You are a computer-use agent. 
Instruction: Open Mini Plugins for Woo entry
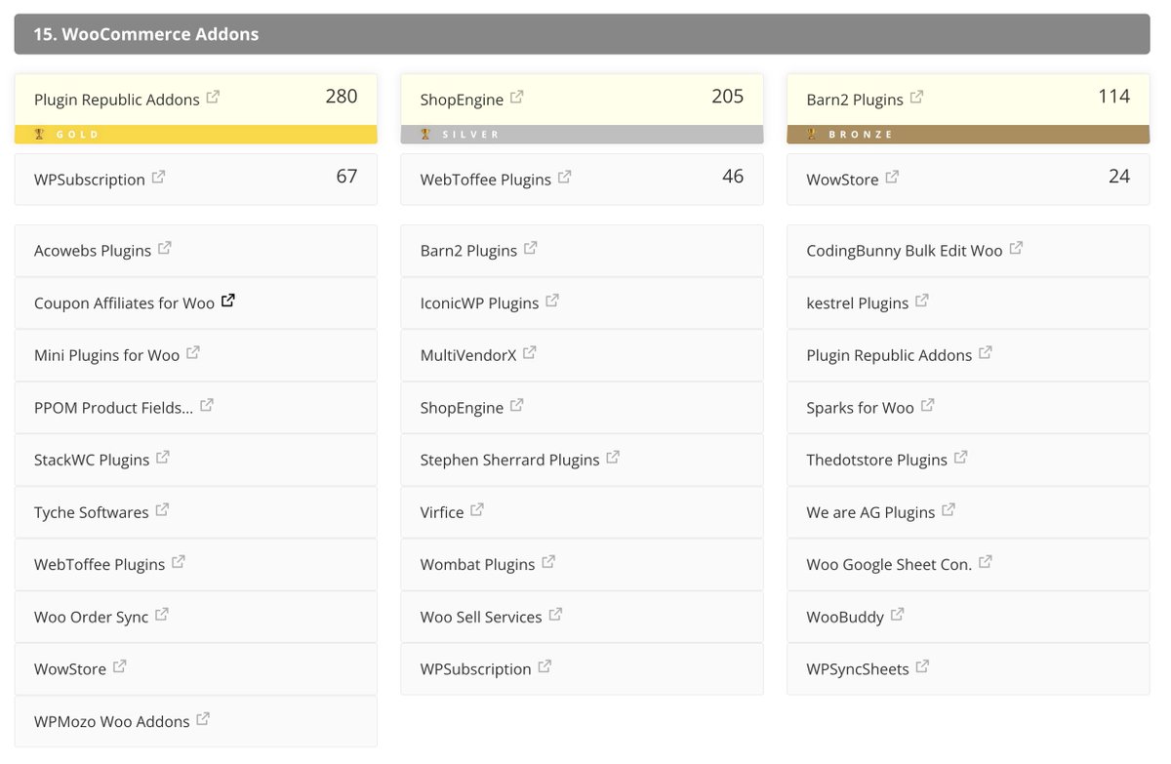pyautogui.click(x=196, y=355)
